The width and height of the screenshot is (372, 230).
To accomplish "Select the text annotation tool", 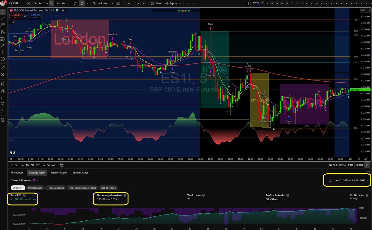I will pyautogui.click(x=3, y=52).
